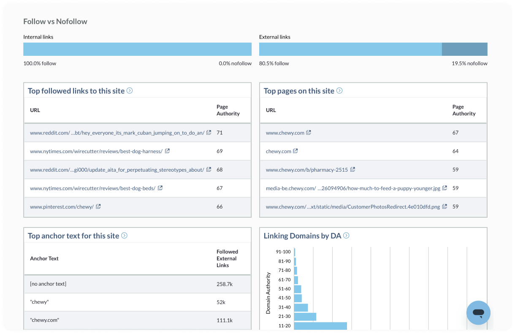Open media-be.chewy.com puppy jpg link
Viewport: 515px width, 334px height.
(353, 189)
